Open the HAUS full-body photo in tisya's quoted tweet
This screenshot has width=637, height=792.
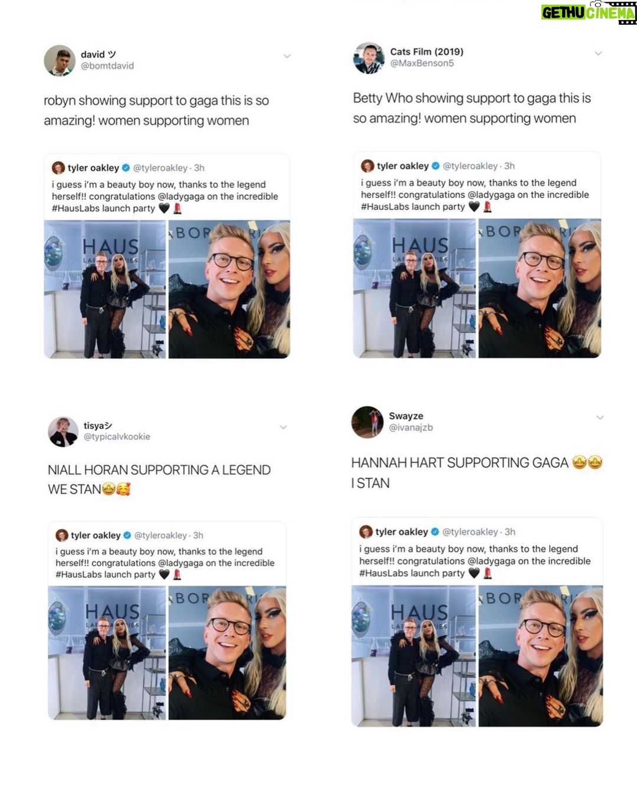(x=107, y=653)
